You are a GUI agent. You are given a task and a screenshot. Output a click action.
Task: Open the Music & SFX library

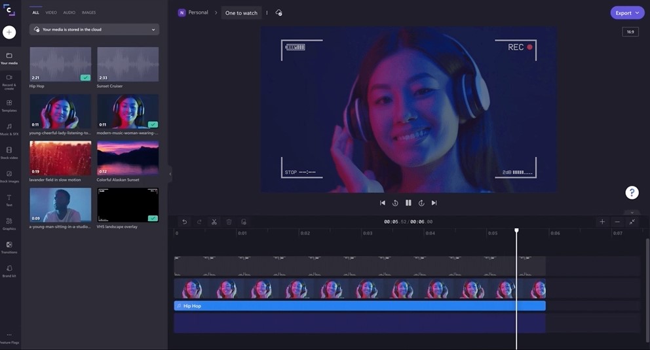[x=9, y=128]
